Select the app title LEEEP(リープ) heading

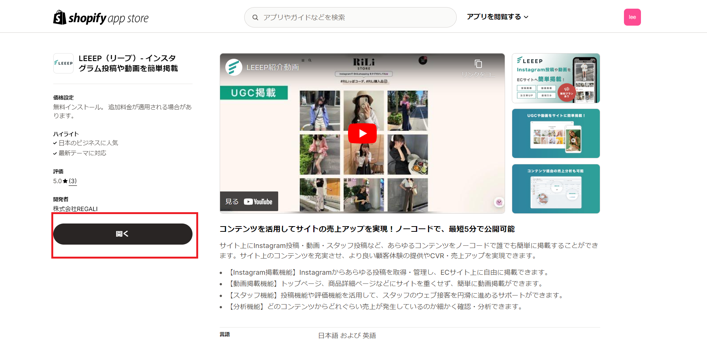pyautogui.click(x=128, y=63)
